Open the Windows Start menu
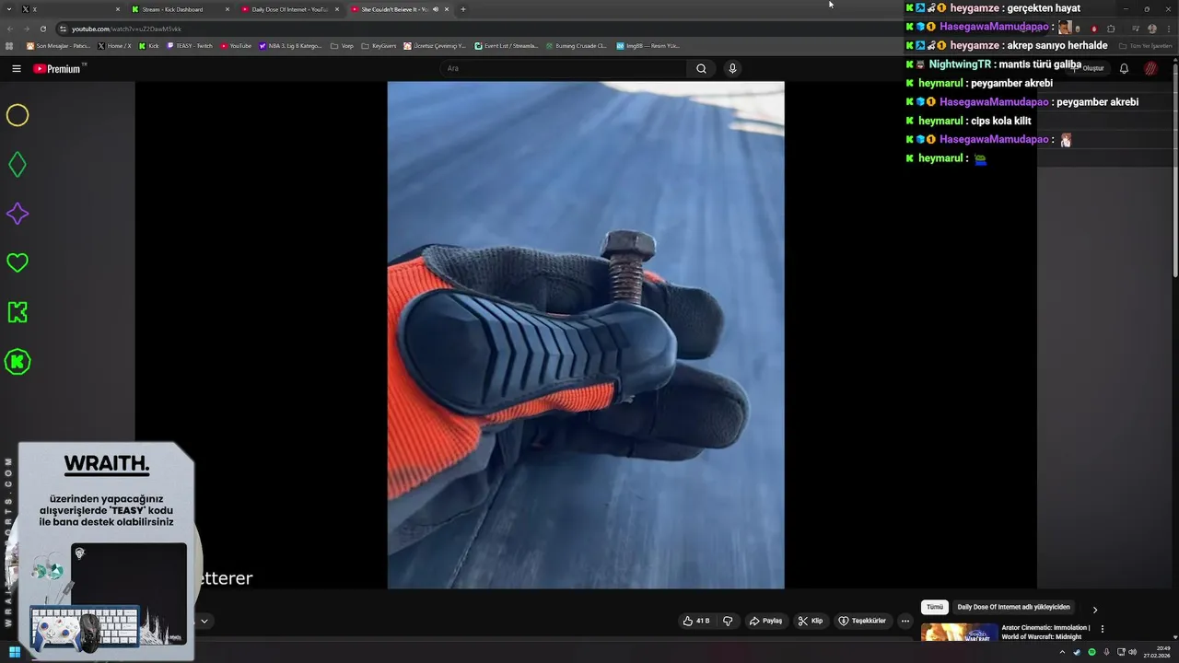 15,652
